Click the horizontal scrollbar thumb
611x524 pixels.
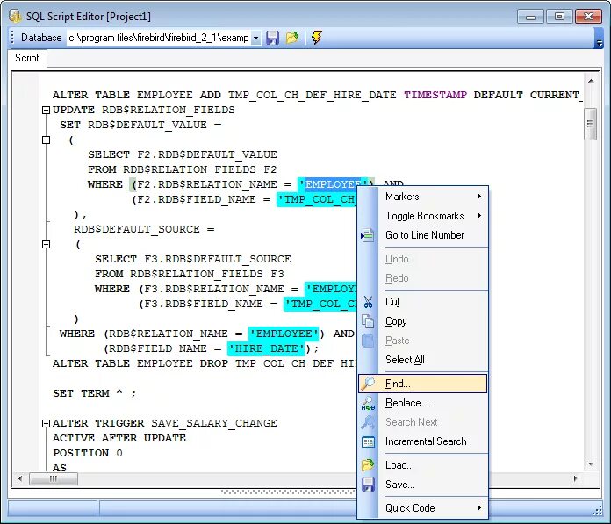coord(54,478)
